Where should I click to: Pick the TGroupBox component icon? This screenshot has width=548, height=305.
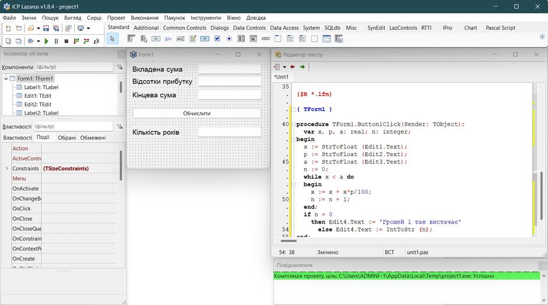point(278,39)
